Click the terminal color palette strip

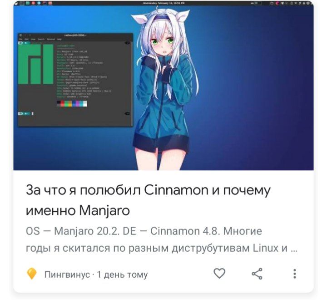click(x=72, y=103)
